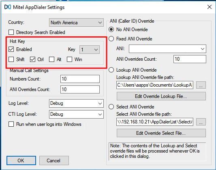Viewport: 216px width, 170px height.
Task: Click the Manual Call ANI Overrides Count field
Action: click(x=80, y=89)
